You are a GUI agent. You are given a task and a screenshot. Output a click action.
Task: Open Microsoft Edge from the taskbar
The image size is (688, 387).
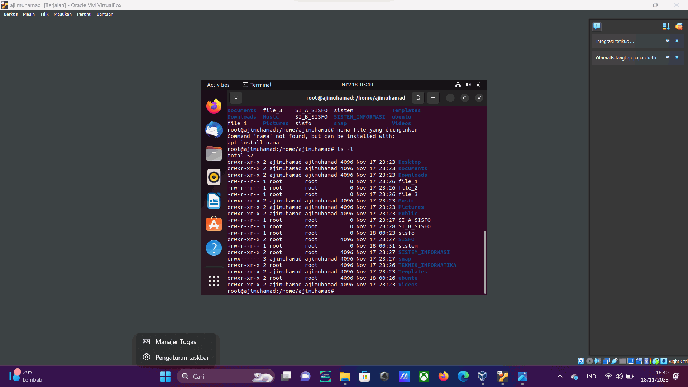(463, 376)
